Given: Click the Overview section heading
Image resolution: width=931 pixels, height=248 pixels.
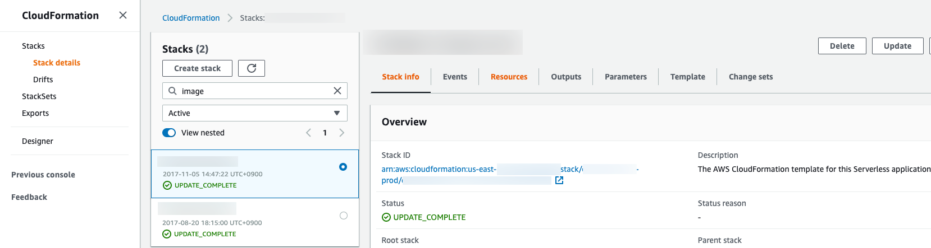Looking at the screenshot, I should point(404,122).
